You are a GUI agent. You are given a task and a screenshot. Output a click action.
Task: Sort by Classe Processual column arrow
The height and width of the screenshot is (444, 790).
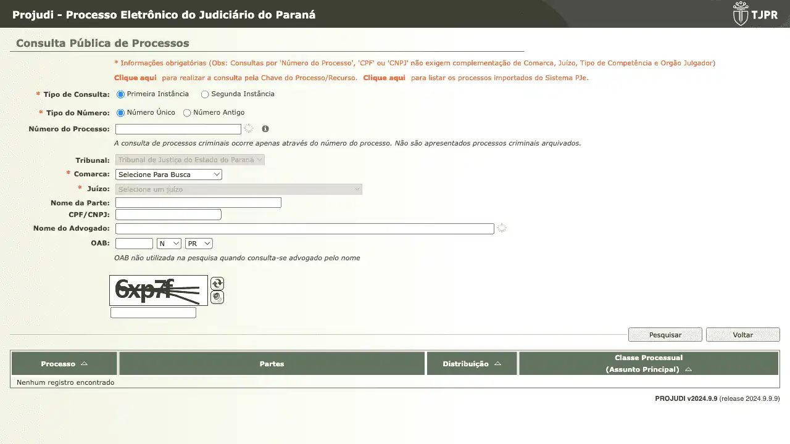pyautogui.click(x=688, y=369)
